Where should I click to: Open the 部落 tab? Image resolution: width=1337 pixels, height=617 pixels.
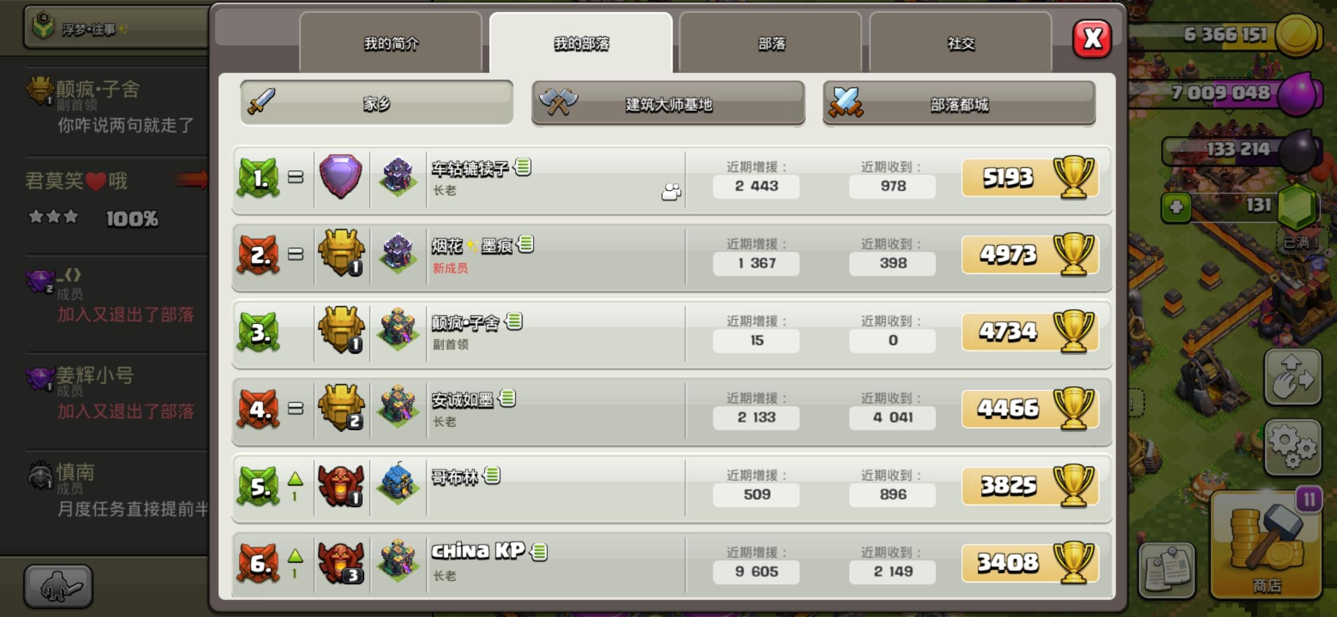(771, 43)
